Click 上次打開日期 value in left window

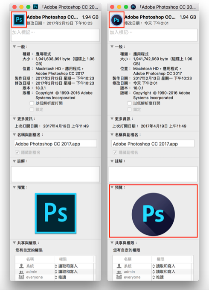tap(66, 126)
